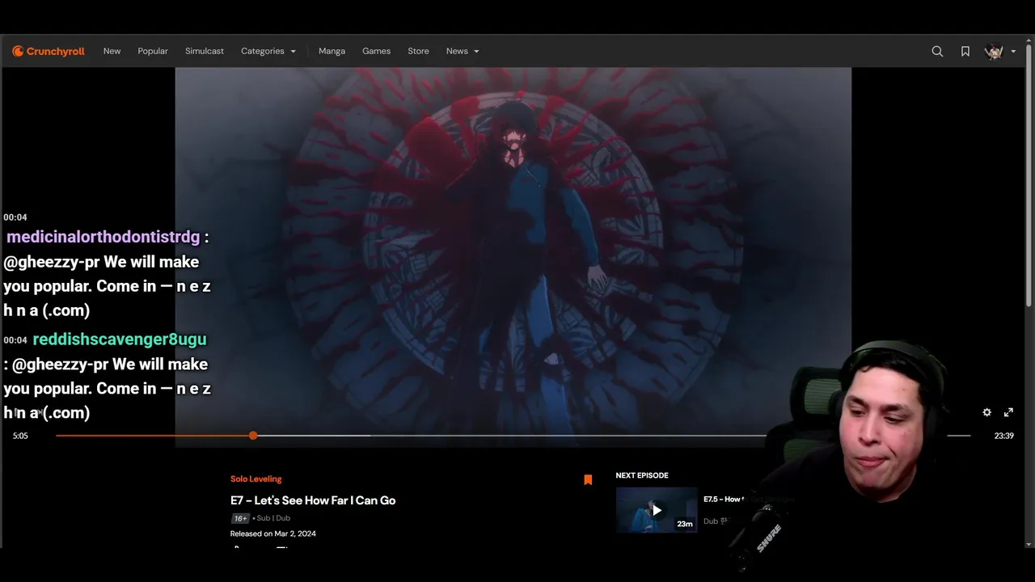1035x582 pixels.
Task: Seek using the orange playback progress handle
Action: coord(253,436)
